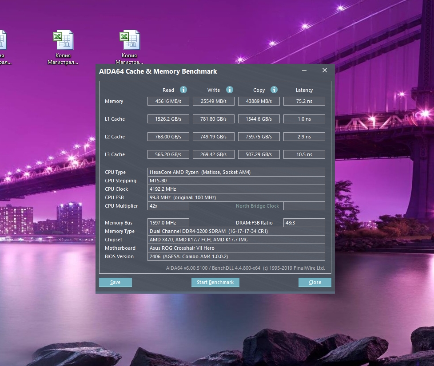The width and height of the screenshot is (434, 366).
Task: Click the Memory Read 45616 MB/s field
Action: (x=168, y=101)
